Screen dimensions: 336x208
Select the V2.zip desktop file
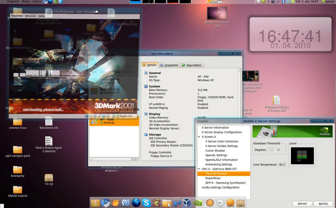pos(49,180)
